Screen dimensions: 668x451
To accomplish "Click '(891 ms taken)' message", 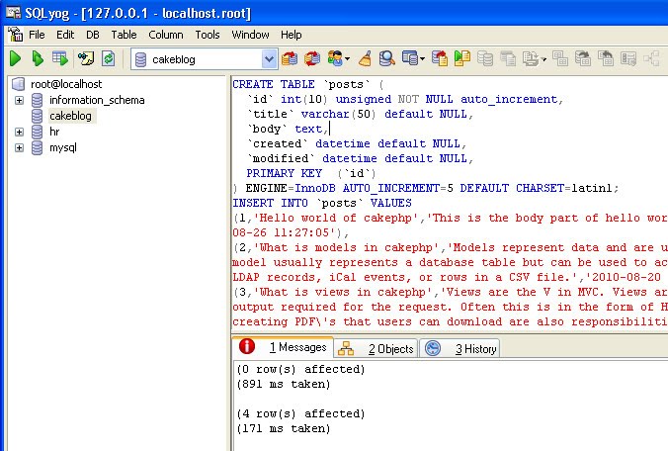I will 284,384.
